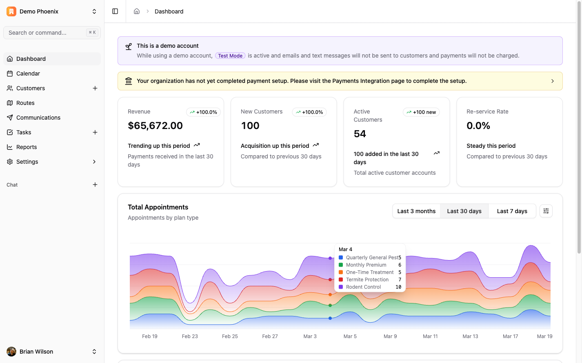Click the Test Mode badge
Screen dimensions: 582x363
click(230, 56)
